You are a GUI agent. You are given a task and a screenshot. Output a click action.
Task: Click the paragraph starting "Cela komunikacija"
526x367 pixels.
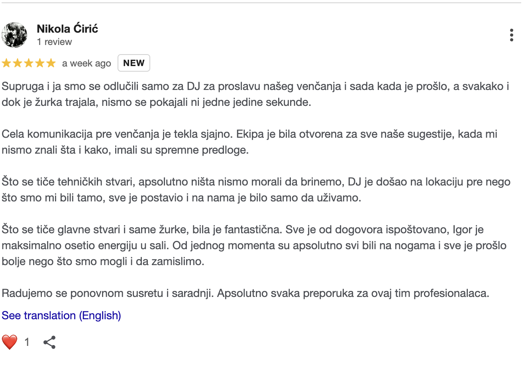coord(249,142)
